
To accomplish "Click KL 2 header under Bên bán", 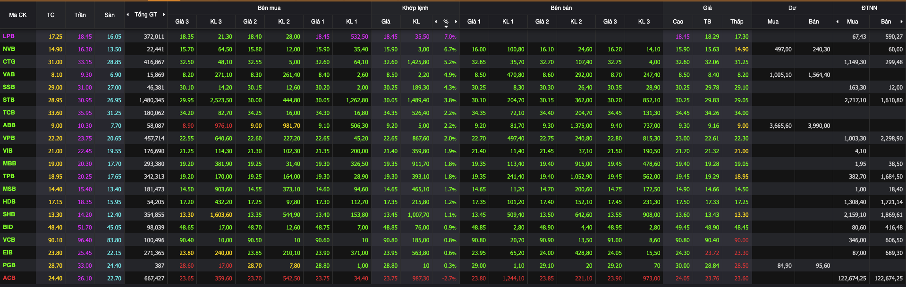I will [x=576, y=22].
